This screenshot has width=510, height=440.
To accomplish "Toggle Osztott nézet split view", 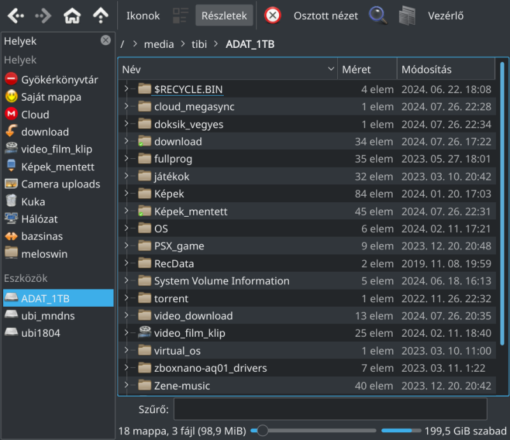I will [326, 15].
